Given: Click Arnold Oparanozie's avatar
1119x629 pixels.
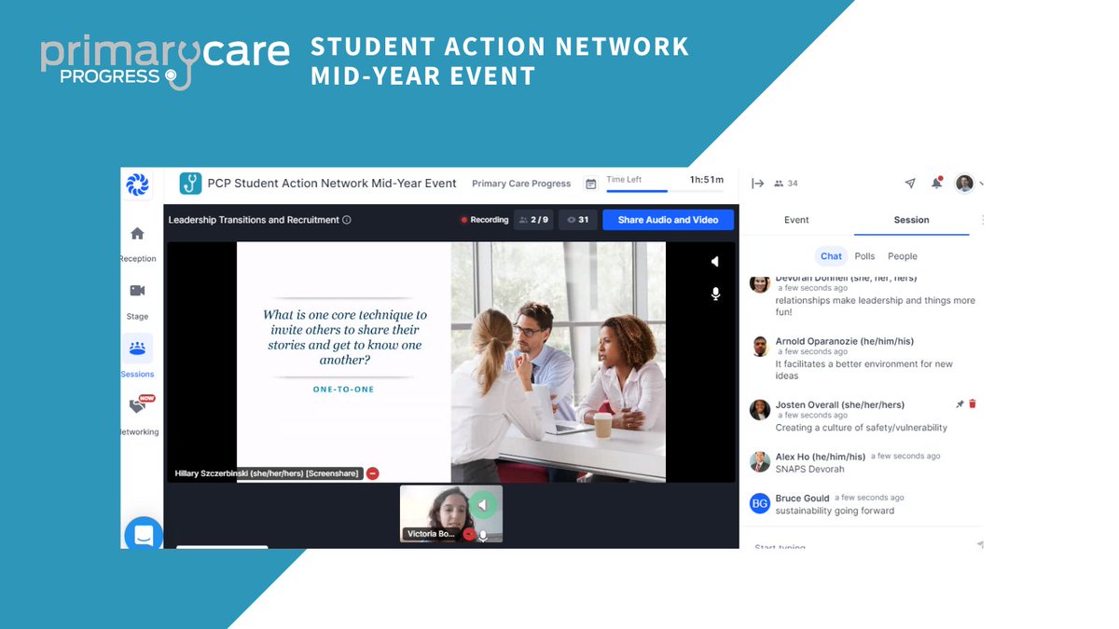Looking at the screenshot, I should [760, 347].
